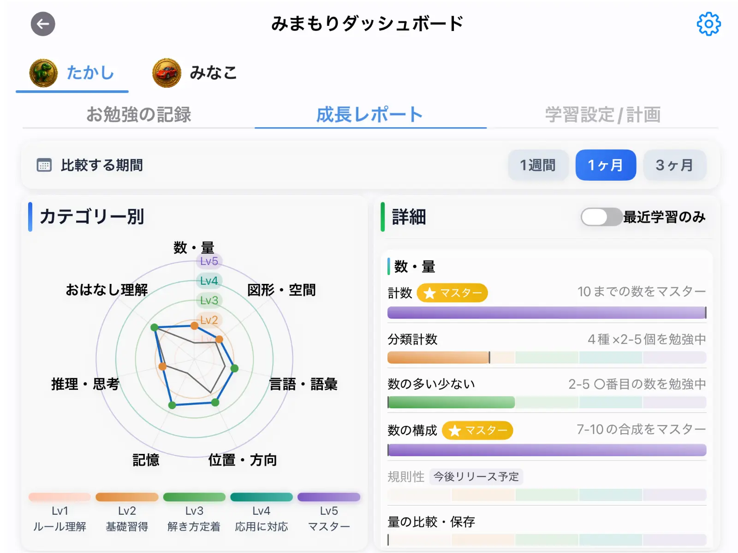Click the orange Lv2 基礎習得 legend swatch
Viewport: 738px width, 553px height.
tap(126, 497)
